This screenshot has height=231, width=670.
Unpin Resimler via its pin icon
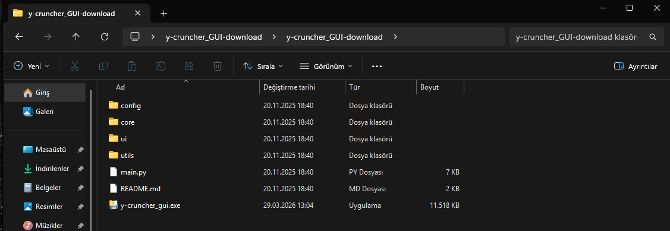(x=80, y=207)
